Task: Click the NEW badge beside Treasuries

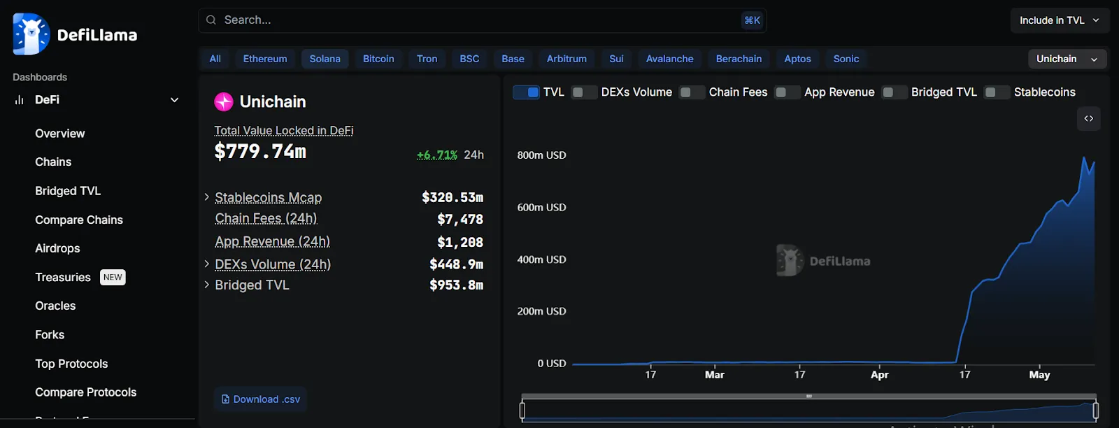Action: tap(113, 278)
